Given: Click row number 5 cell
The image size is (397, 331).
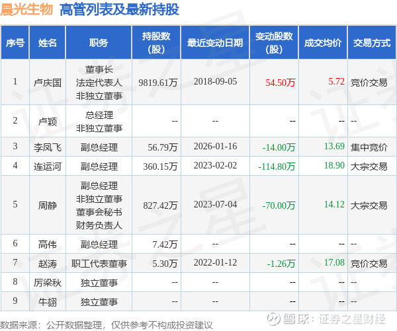Looking at the screenshot, I should (x=15, y=205).
